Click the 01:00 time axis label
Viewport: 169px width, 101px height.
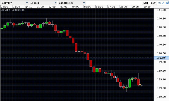pyautogui.click(x=40, y=7)
